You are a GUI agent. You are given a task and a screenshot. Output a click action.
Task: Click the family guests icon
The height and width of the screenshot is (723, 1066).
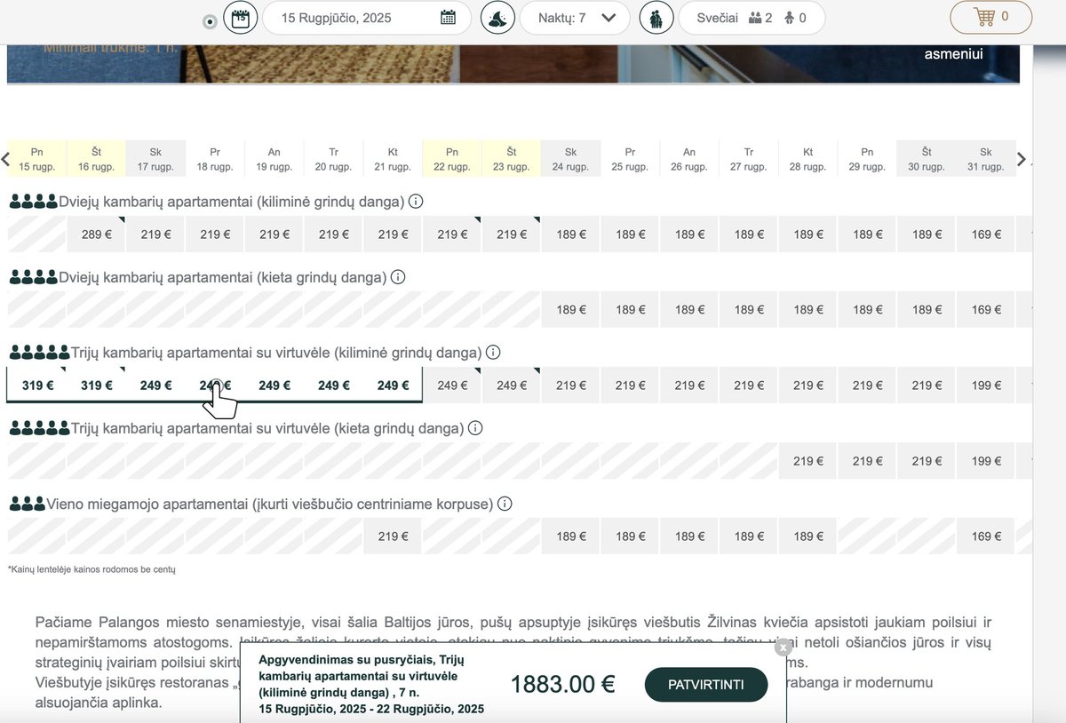coord(656,18)
